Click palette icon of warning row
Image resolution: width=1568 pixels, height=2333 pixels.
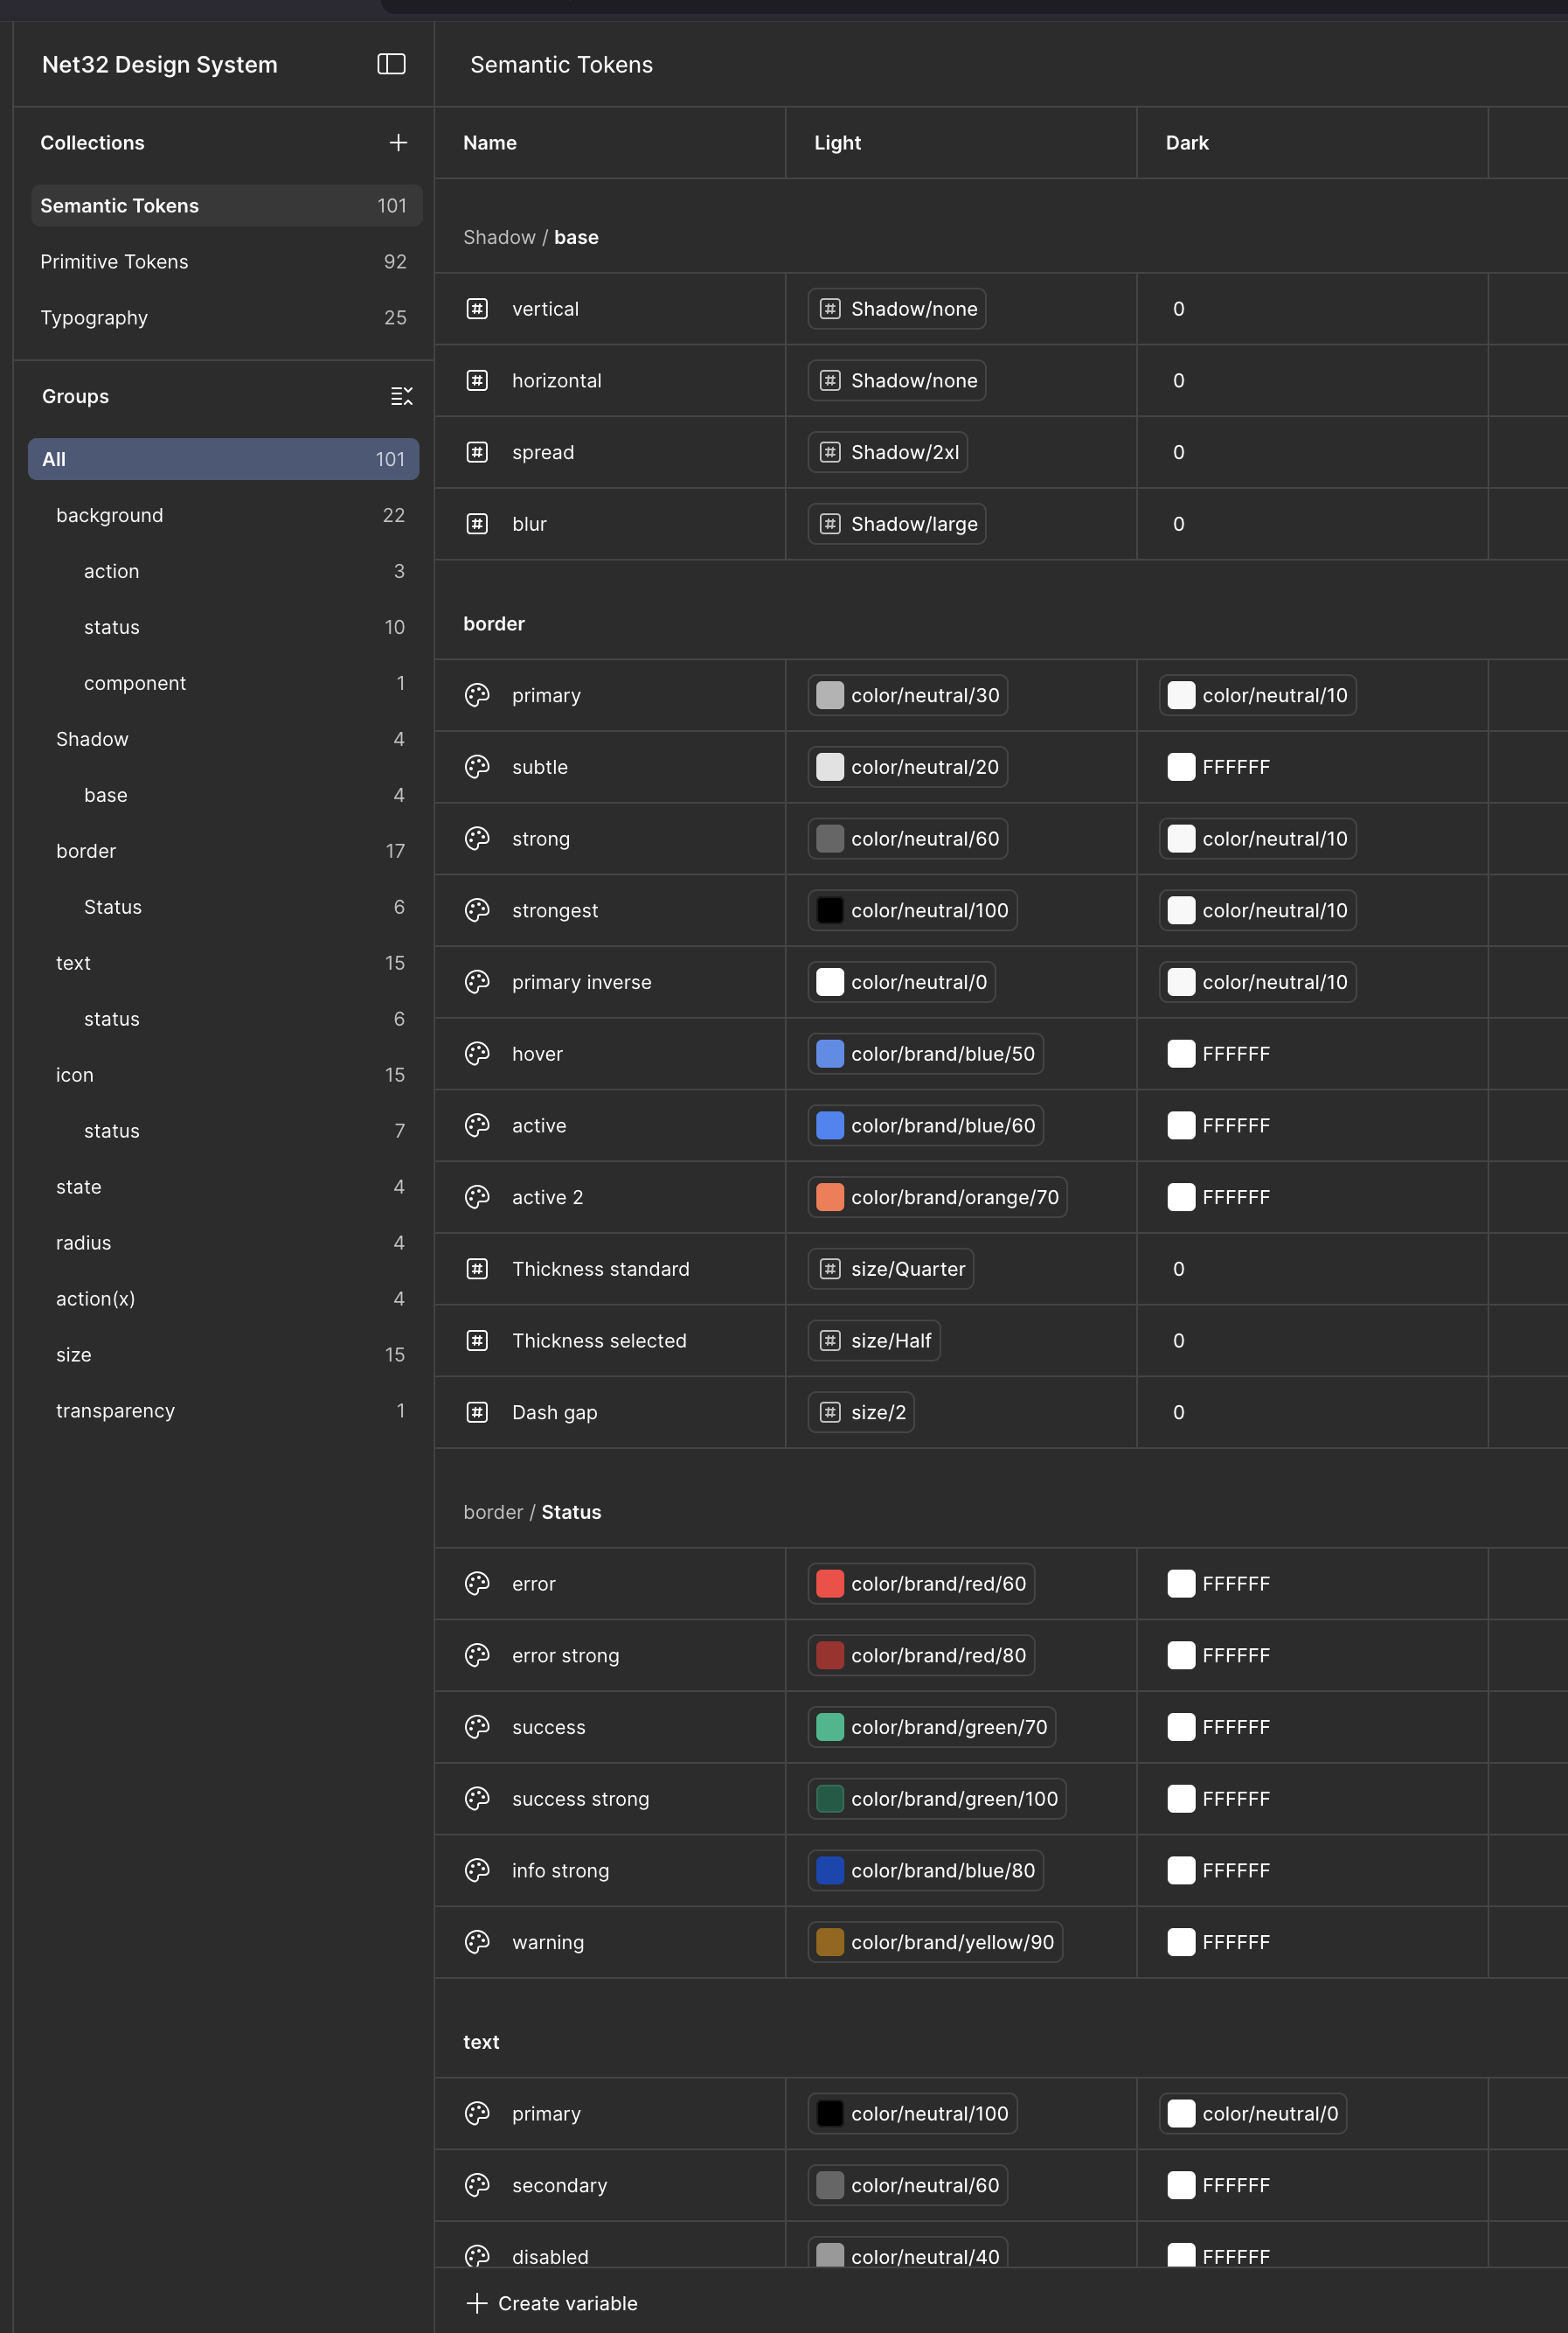477,1942
